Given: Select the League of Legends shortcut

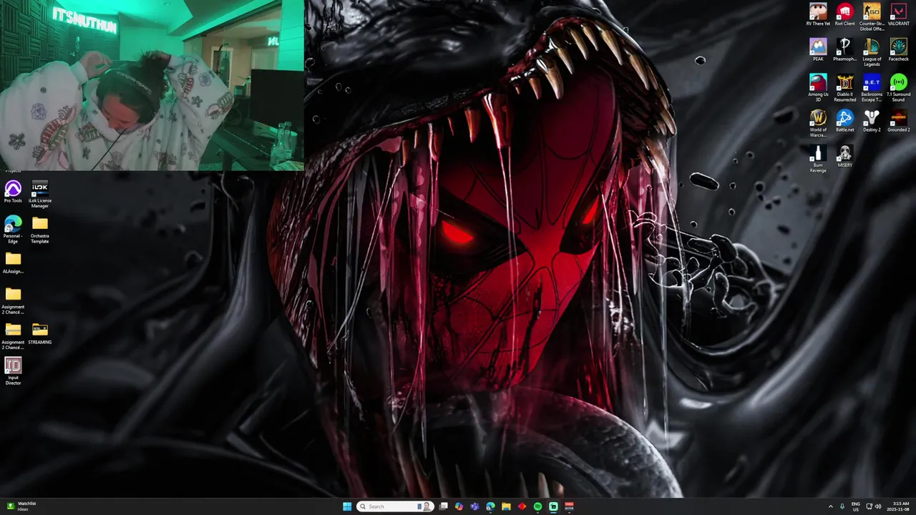Looking at the screenshot, I should tap(872, 52).
